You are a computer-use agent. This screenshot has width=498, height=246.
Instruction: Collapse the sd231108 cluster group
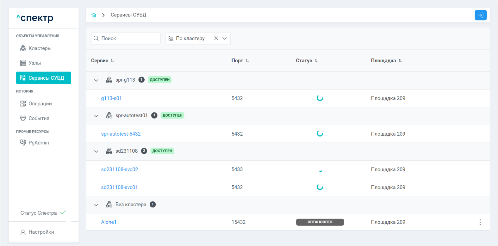click(x=96, y=151)
